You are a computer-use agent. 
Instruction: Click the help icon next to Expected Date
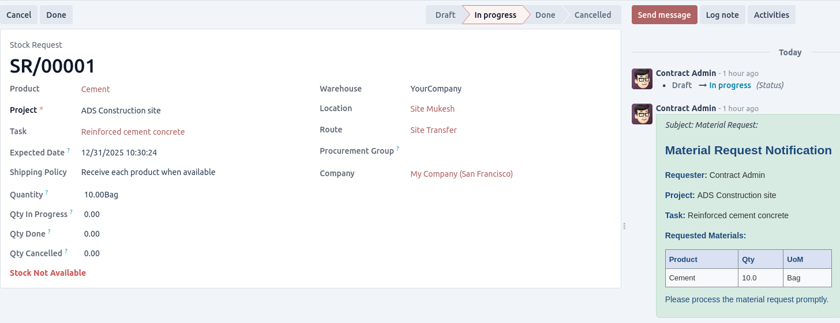(68, 150)
